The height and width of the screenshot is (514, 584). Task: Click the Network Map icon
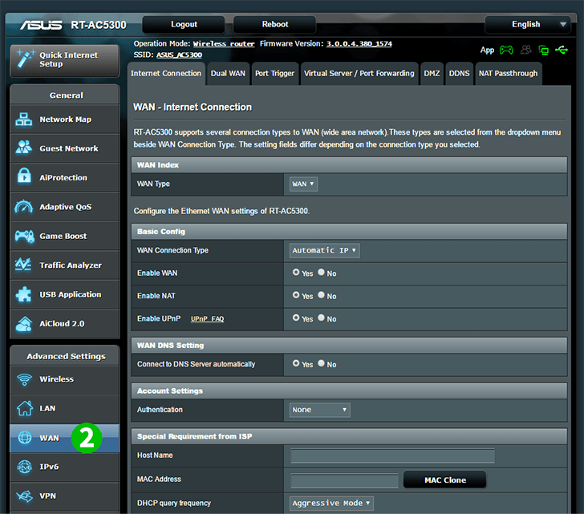click(24, 119)
